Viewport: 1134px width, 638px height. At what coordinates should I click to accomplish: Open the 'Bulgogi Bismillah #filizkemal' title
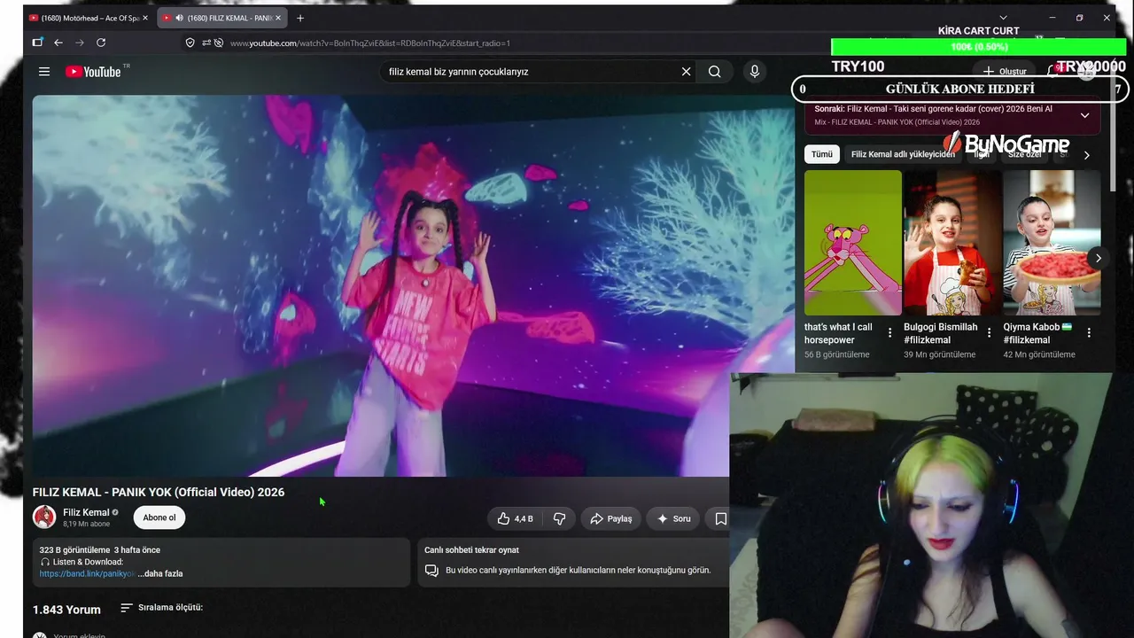click(941, 333)
